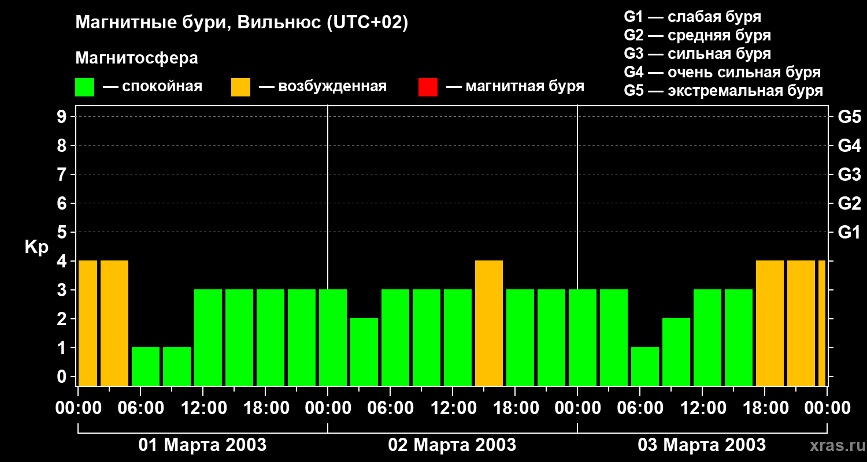Viewport: 867px width, 462px height.
Task: Click the '— спокойная' legend label
Action: pyautogui.click(x=153, y=87)
